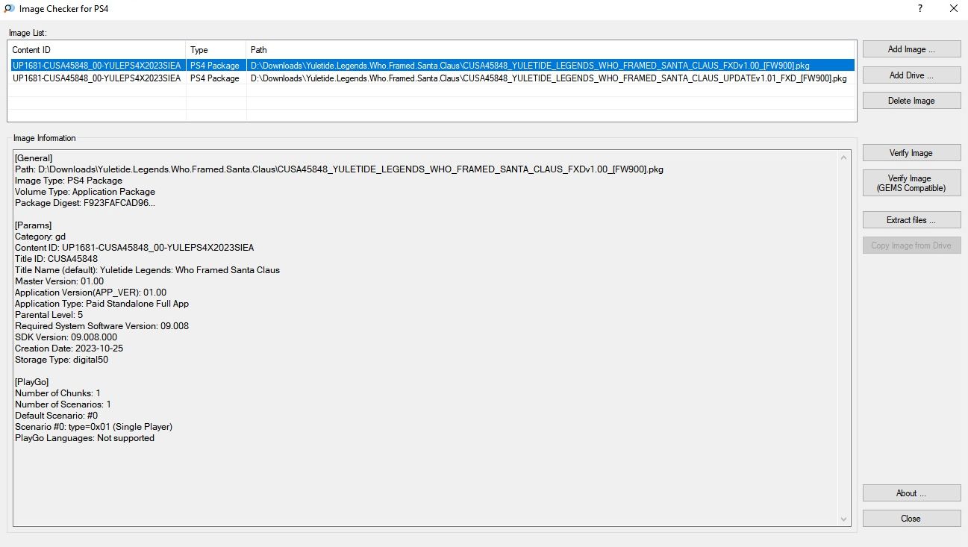Click Content ID cell of the highlighted first row
Viewport: 968px width, 547px height.
(x=96, y=66)
